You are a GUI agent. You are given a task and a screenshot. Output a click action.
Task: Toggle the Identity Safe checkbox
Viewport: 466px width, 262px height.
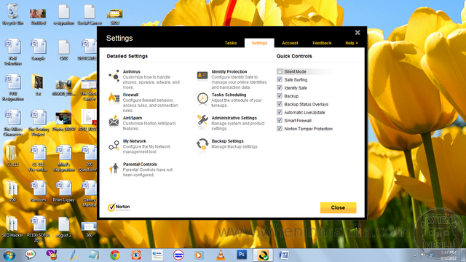[x=280, y=87]
